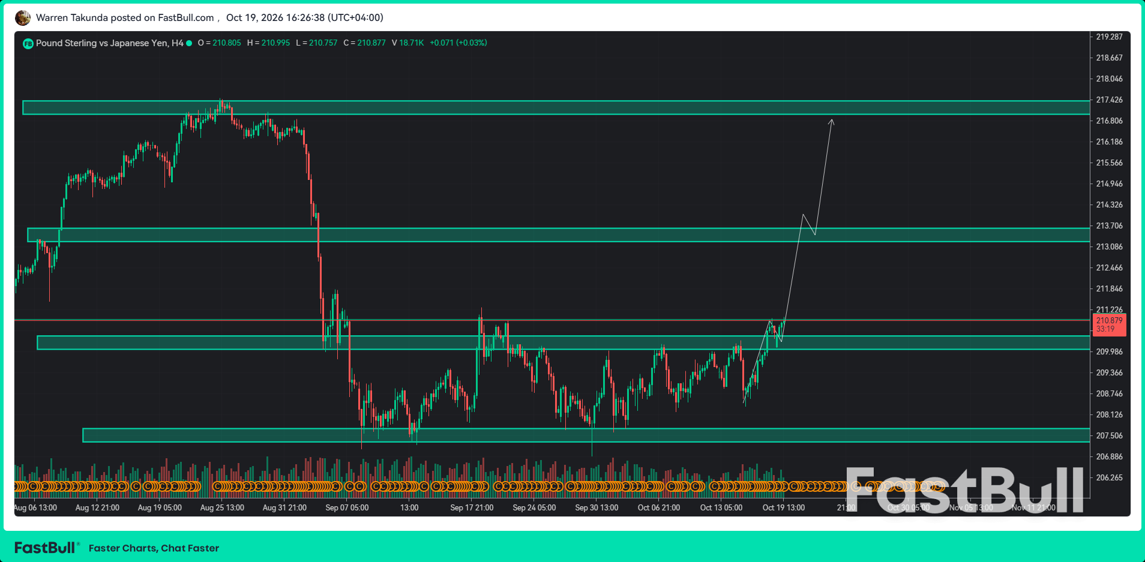Click the green status dot after H4

(189, 43)
